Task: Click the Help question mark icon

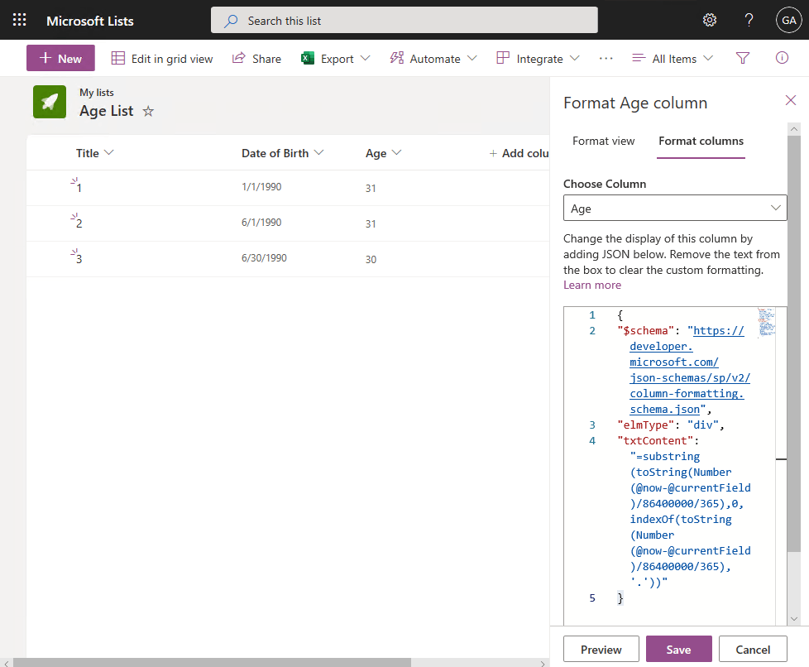Action: 749,20
